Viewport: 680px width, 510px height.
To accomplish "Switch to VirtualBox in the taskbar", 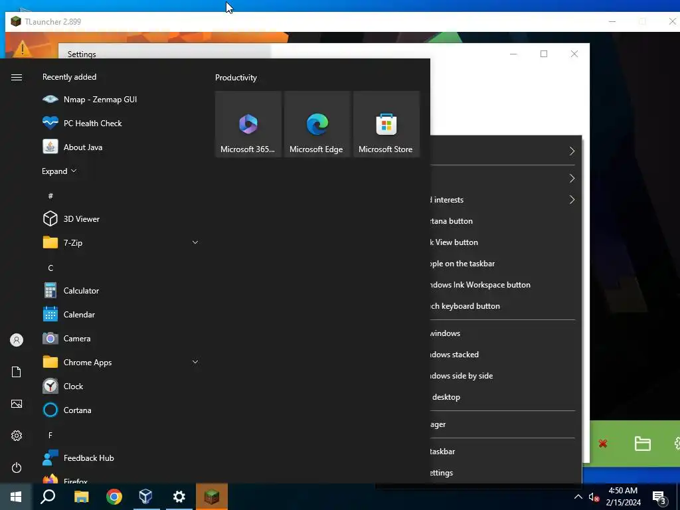I will tap(146, 497).
